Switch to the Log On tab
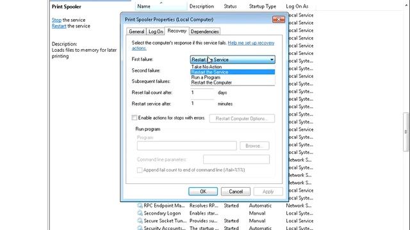 156,31
